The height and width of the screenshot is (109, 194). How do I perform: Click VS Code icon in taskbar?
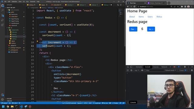coord(21,107)
